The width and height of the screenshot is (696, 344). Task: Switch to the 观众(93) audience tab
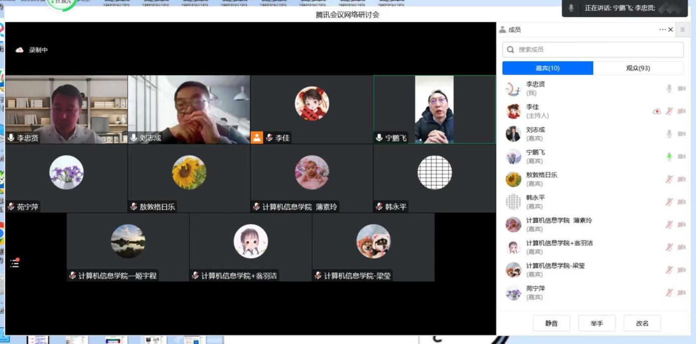[638, 68]
